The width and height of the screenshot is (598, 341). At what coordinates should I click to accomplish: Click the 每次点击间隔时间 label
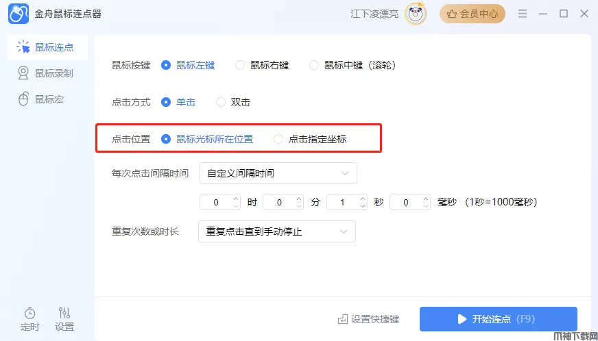[x=150, y=174]
